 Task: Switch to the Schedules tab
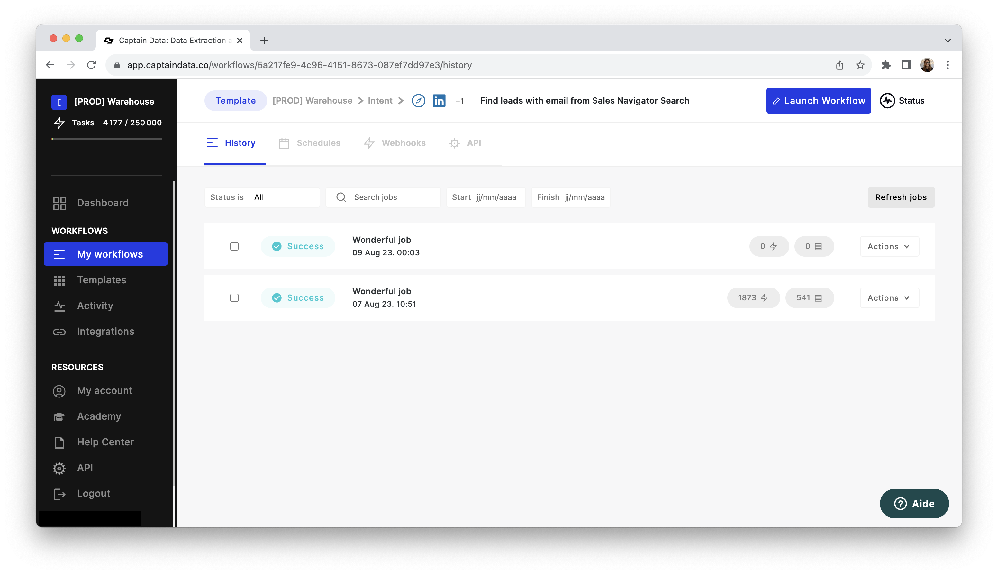310,143
